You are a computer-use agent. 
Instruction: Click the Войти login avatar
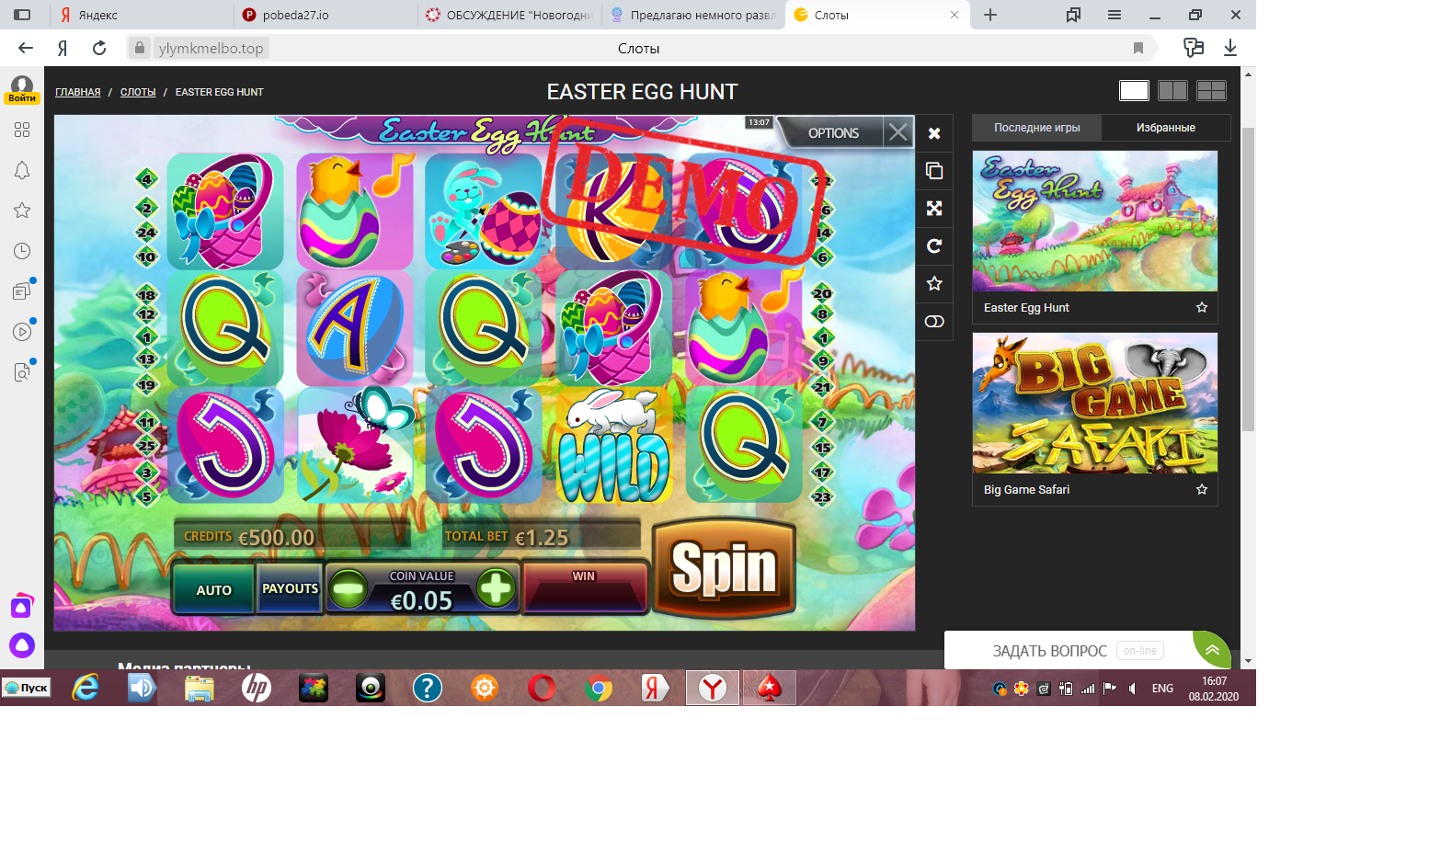click(x=22, y=89)
